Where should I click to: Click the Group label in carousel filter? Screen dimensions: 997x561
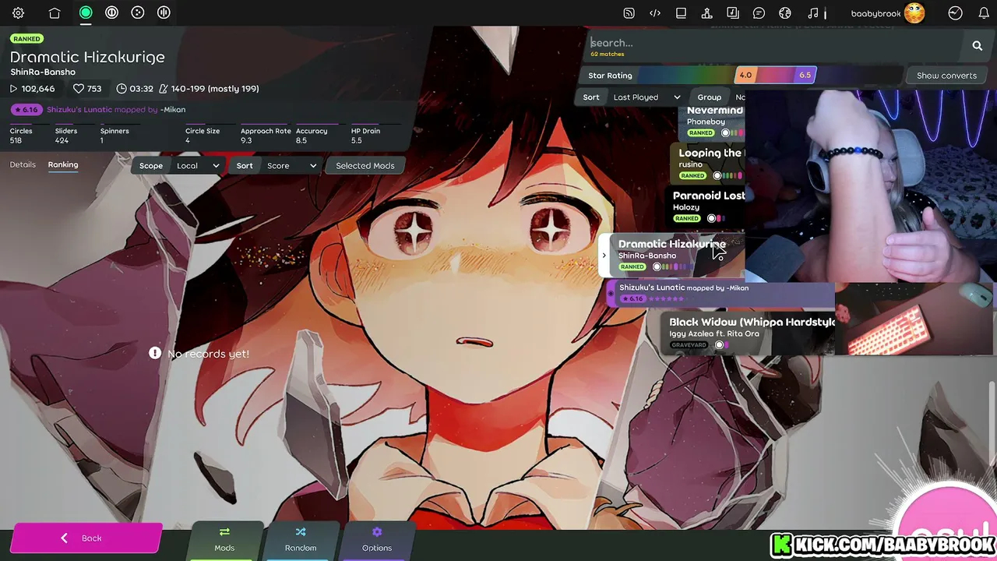709,97
